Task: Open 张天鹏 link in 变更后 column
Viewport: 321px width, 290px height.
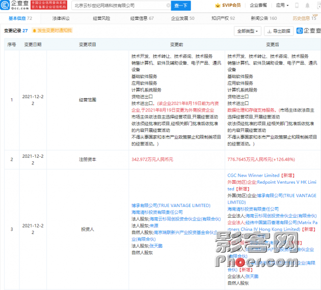Action: tap(252, 276)
